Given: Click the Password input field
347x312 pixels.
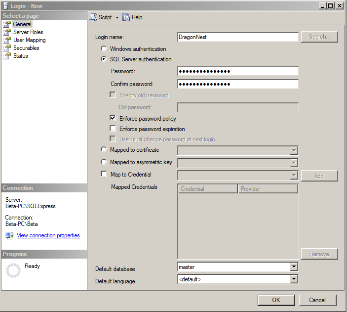Looking at the screenshot, I should pyautogui.click(x=238, y=71).
